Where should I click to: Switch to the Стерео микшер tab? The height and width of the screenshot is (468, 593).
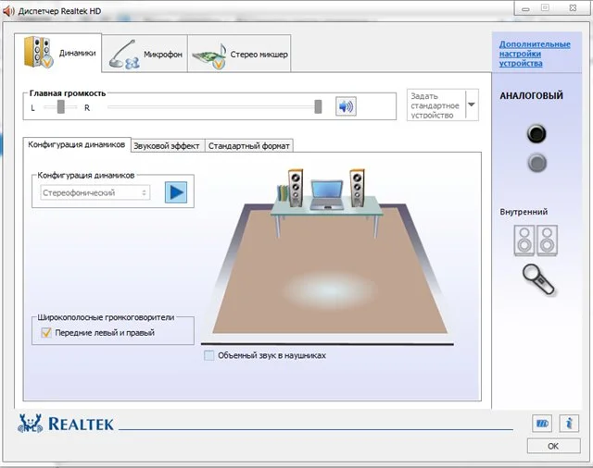coord(239,54)
